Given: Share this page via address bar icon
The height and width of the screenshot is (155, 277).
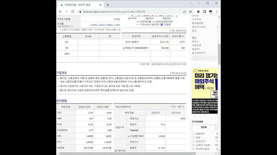Looking at the screenshot, I should coord(184,12).
